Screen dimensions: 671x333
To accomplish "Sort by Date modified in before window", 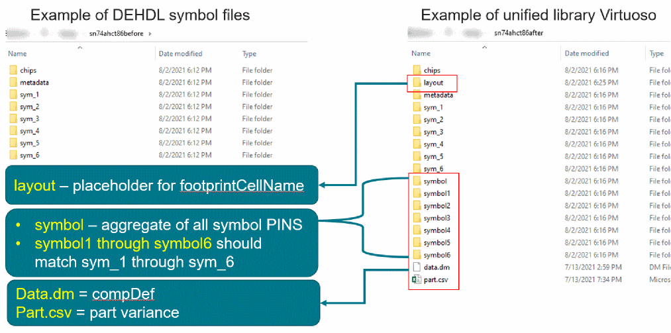I will pos(180,54).
